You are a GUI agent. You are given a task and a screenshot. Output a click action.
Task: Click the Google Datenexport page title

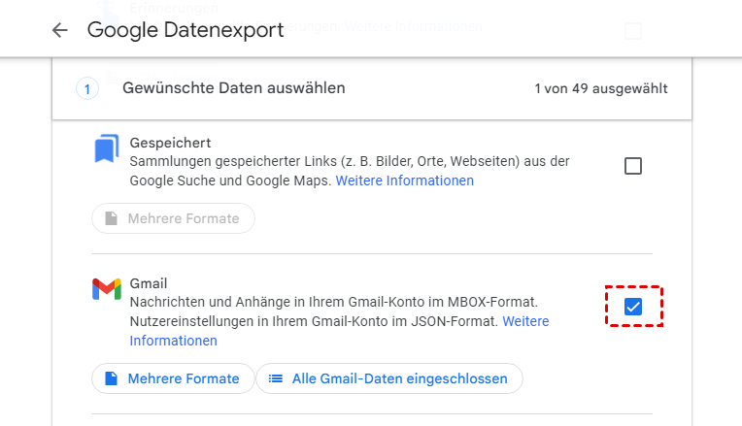(x=185, y=30)
